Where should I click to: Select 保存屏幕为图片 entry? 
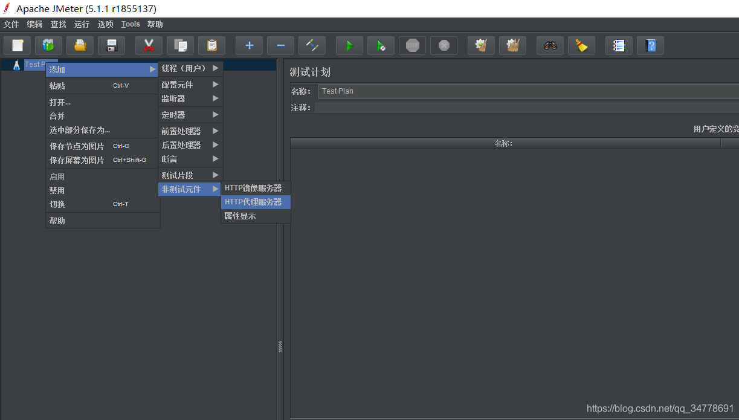(x=103, y=160)
